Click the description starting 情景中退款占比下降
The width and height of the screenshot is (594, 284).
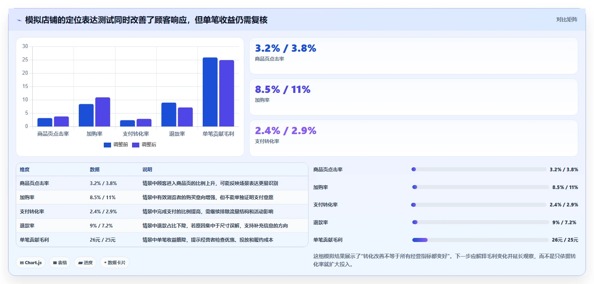click(215, 226)
